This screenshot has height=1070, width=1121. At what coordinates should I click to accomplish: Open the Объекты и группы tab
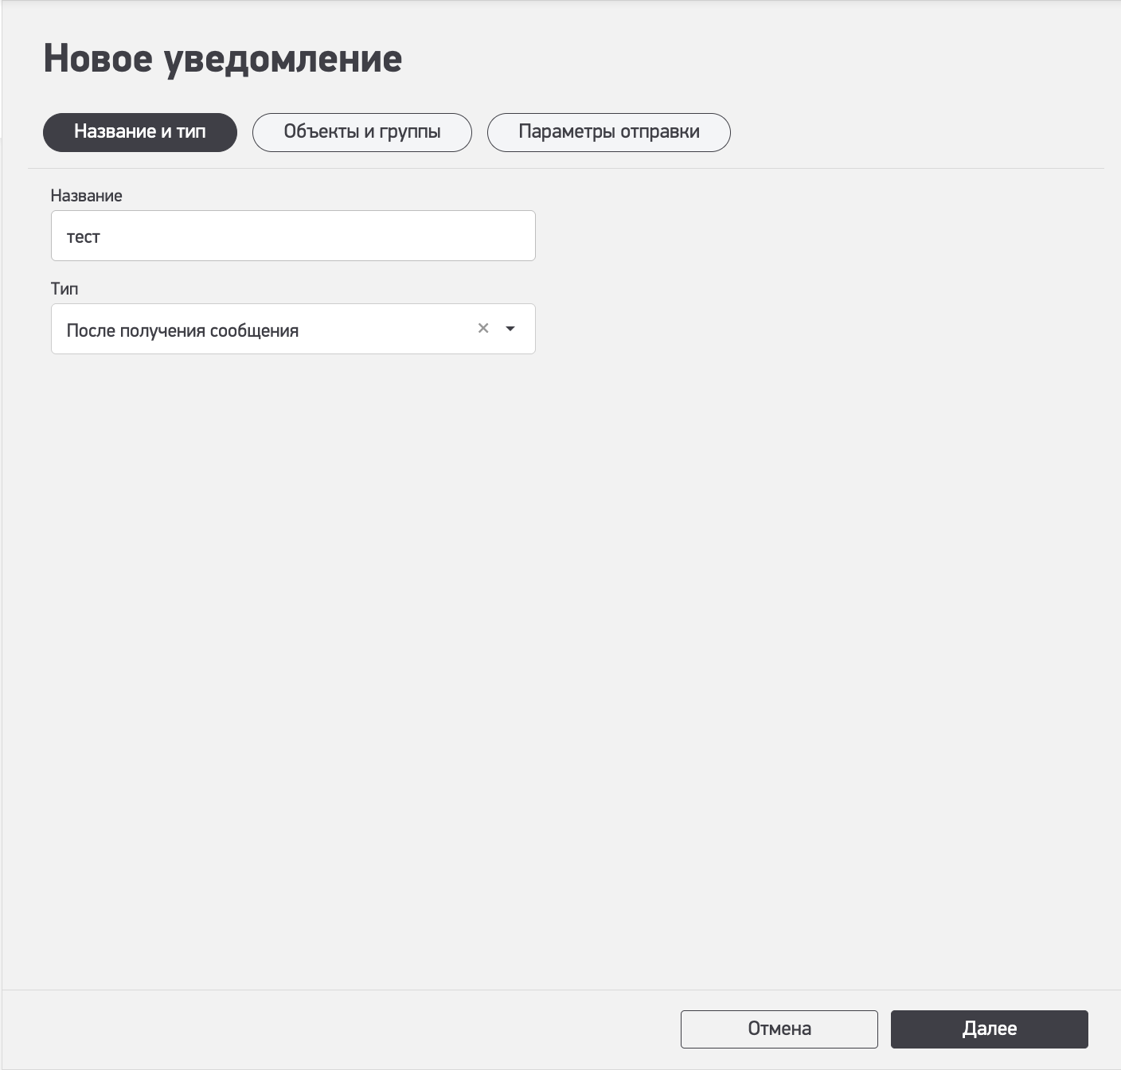[362, 132]
